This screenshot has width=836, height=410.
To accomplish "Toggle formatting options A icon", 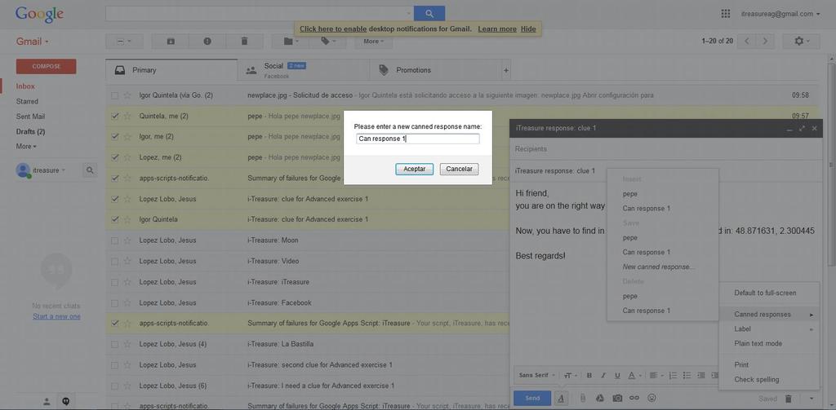I will click(x=561, y=398).
